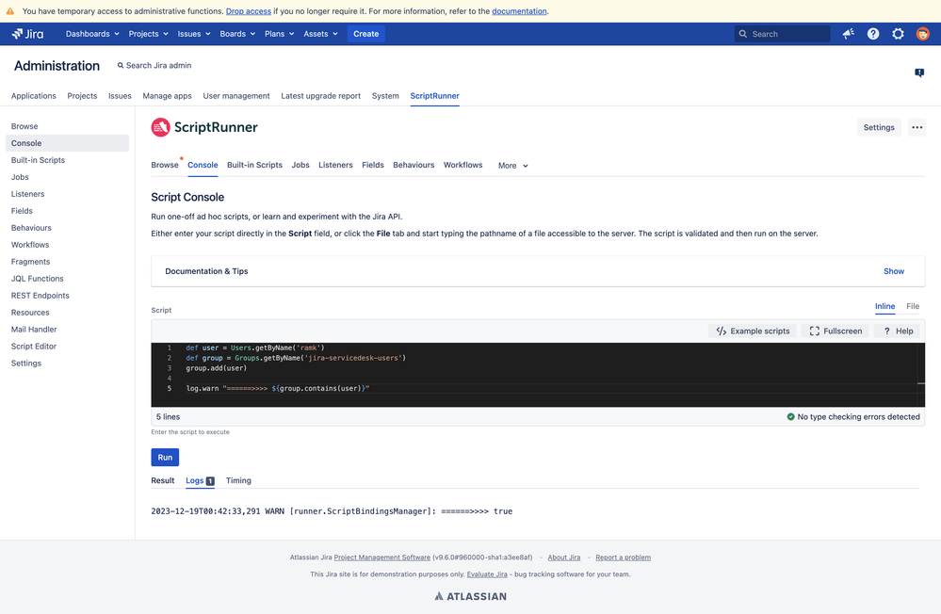Click the Create button

(x=366, y=34)
